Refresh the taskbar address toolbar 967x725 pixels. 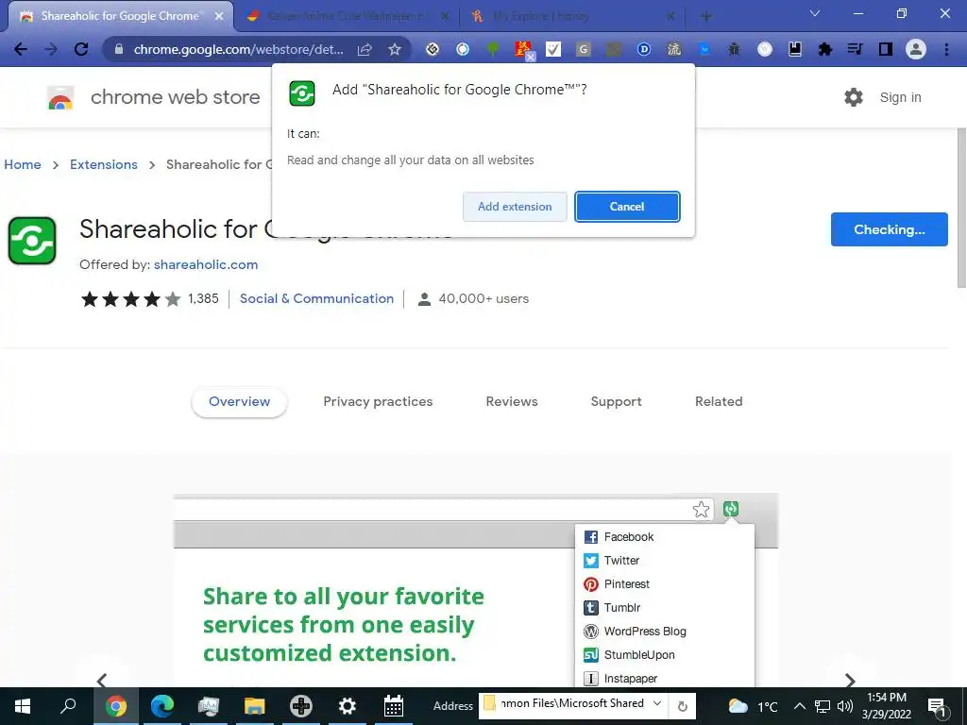tap(682, 706)
